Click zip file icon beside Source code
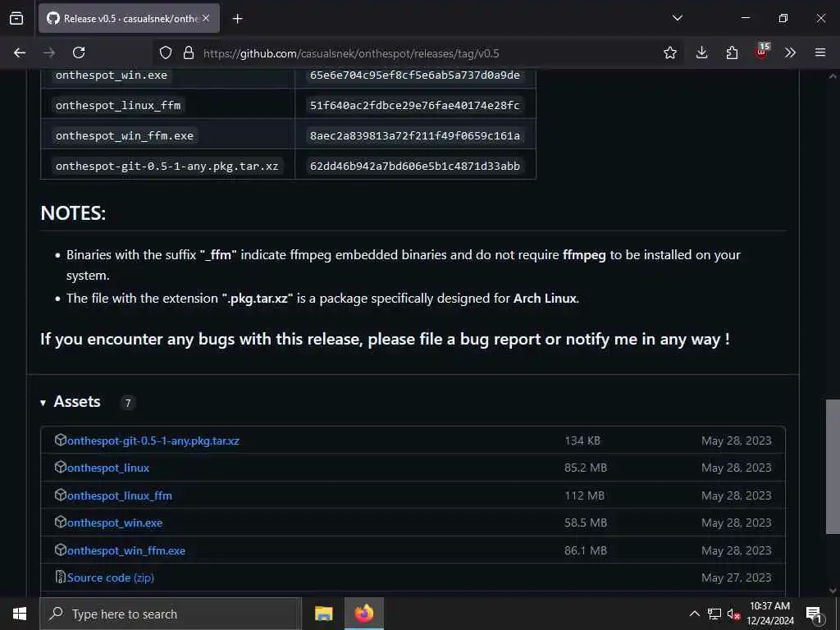Screen dimensions: 840x630 coord(60,577)
